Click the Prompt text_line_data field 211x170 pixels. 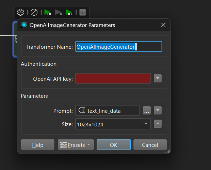coord(107,111)
